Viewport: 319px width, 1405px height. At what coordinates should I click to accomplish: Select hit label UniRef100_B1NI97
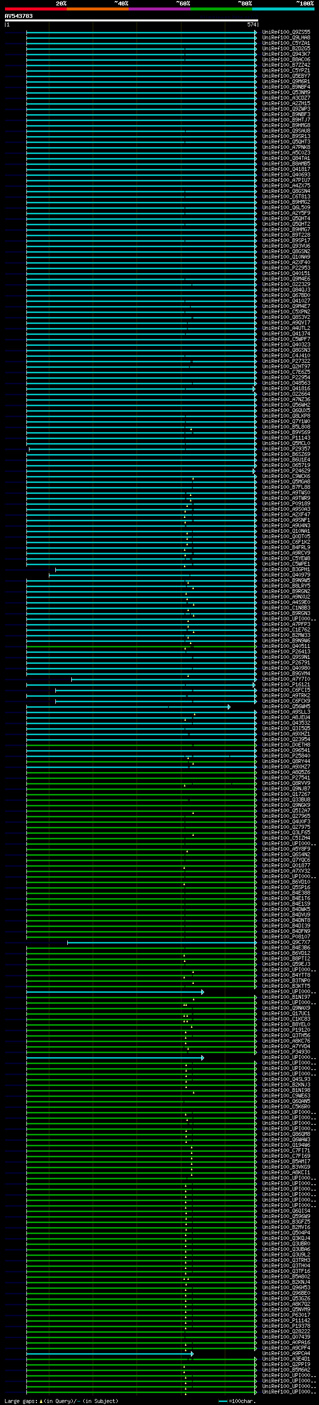coord(286,997)
